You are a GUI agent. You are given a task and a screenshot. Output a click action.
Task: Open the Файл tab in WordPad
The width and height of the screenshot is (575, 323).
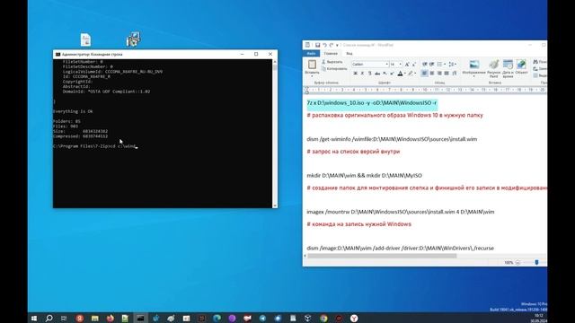pos(312,54)
